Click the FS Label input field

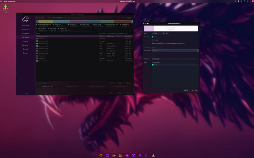175,59
